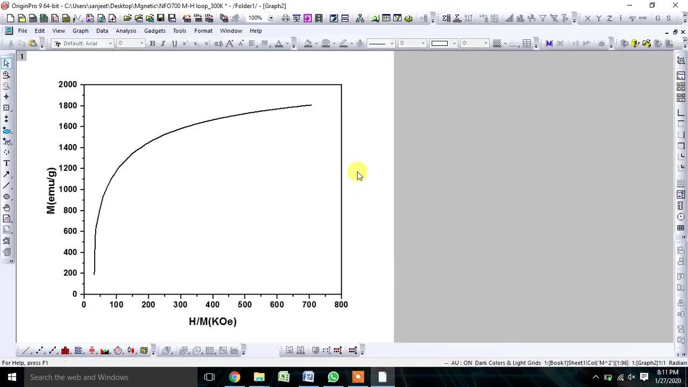Create a Column chart from the 2D Graphs toolbar
Image resolution: width=688 pixels, height=387 pixels.
[65, 350]
